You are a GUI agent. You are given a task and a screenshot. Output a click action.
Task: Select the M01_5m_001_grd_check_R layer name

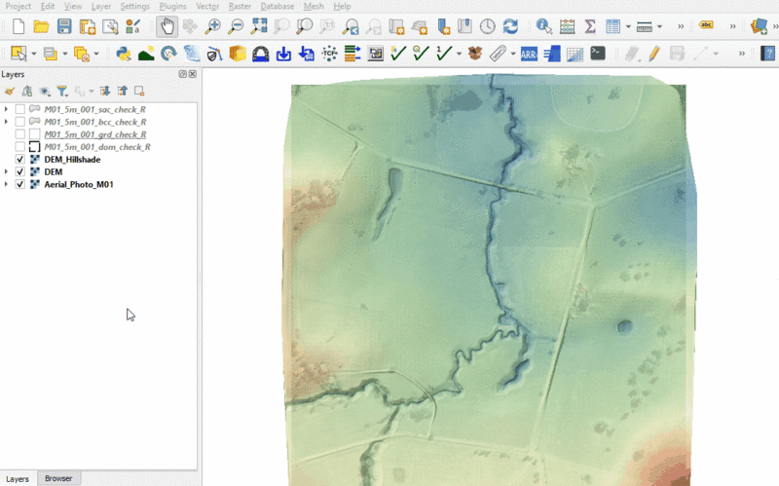coord(95,134)
